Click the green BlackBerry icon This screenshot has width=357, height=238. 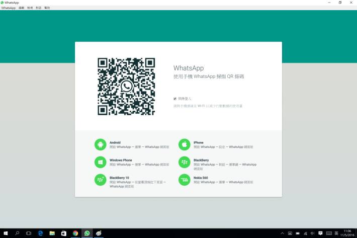[x=185, y=162]
